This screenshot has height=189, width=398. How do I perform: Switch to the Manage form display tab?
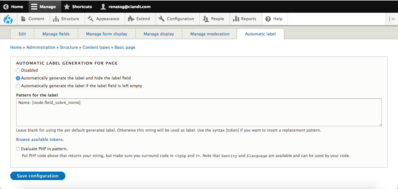[107, 34]
